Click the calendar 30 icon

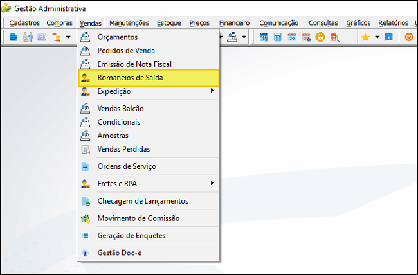292,37
